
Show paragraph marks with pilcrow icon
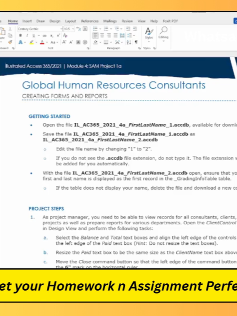click(x=136, y=42)
